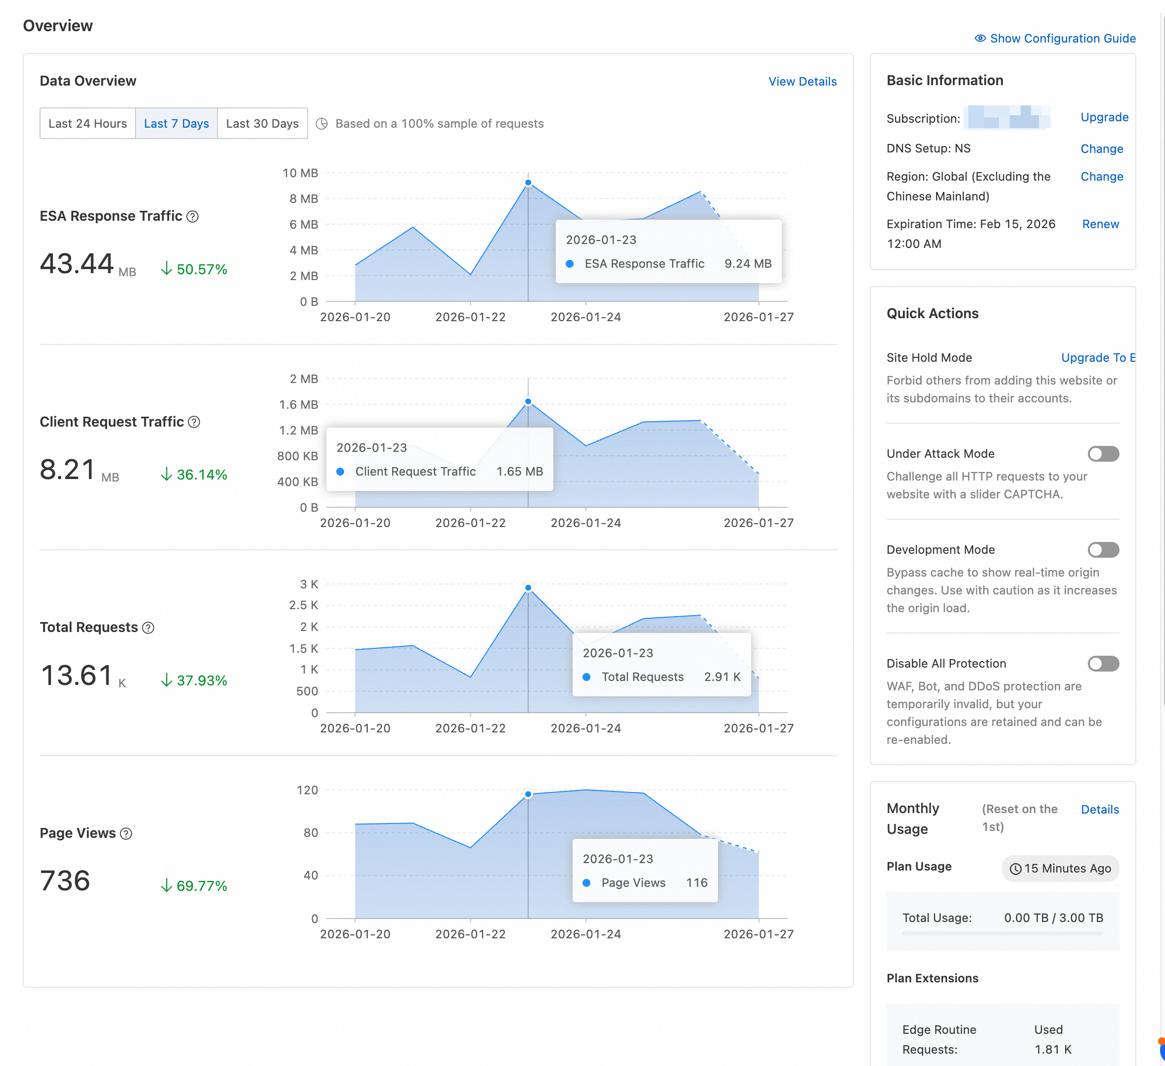1165x1066 pixels.
Task: Click clock icon in 15 Minutes Ago badge
Action: (x=1015, y=869)
